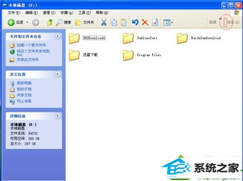Click the Copy toolbar icon
Viewport: 243px width, 181px height.
pyautogui.click(x=114, y=22)
